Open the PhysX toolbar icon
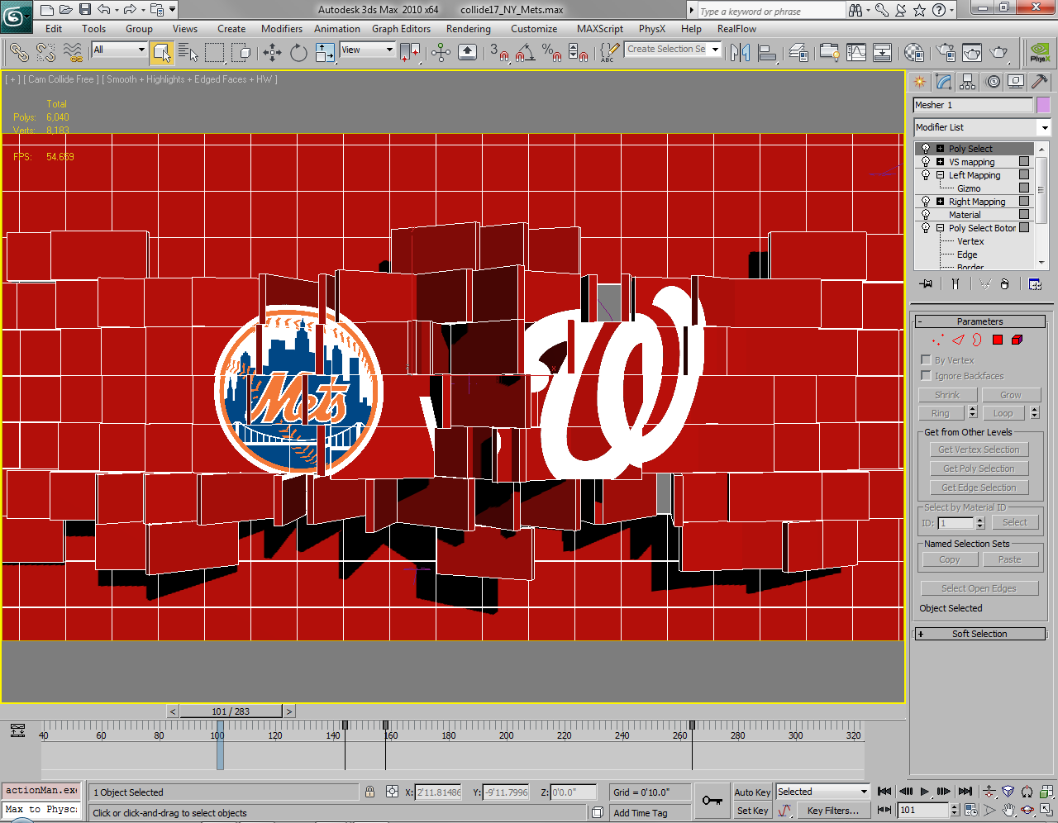The height and width of the screenshot is (823, 1058). tap(1039, 52)
